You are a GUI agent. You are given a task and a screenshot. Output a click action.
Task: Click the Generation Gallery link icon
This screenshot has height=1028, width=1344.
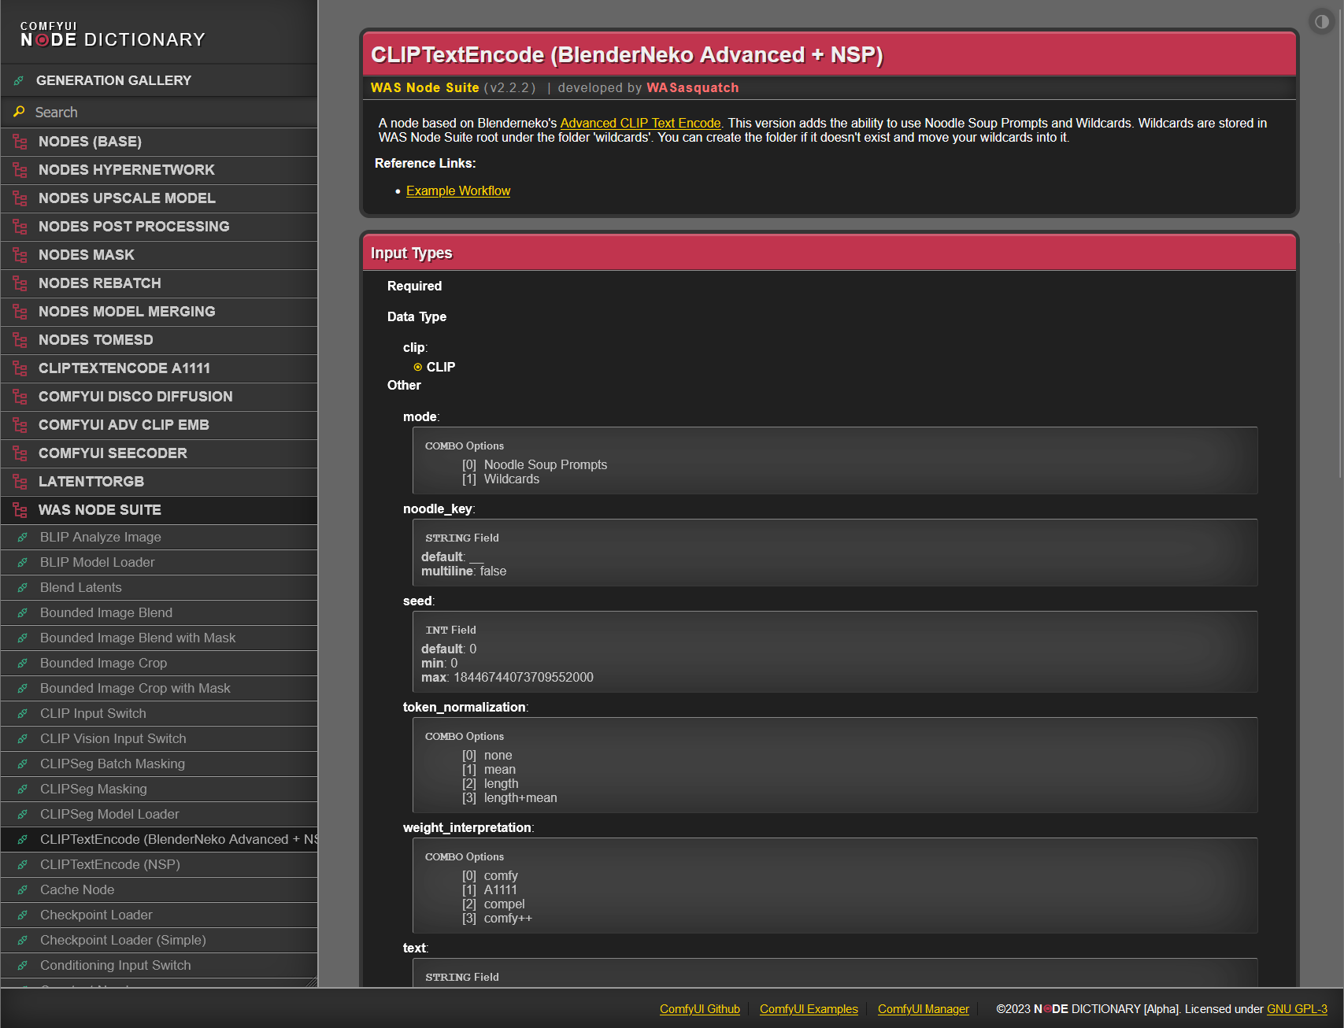click(x=19, y=80)
